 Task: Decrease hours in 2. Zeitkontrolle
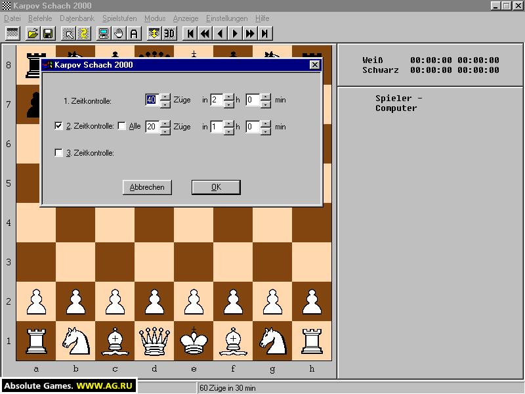[229, 131]
